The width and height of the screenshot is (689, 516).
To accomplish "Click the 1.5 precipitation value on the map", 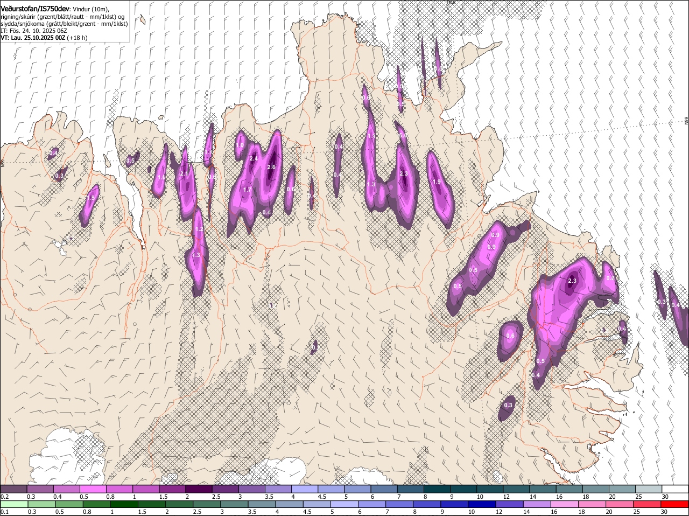I will tap(90, 198).
